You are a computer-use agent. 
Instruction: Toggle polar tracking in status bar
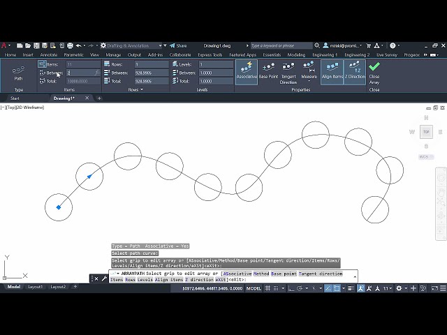click(300, 288)
